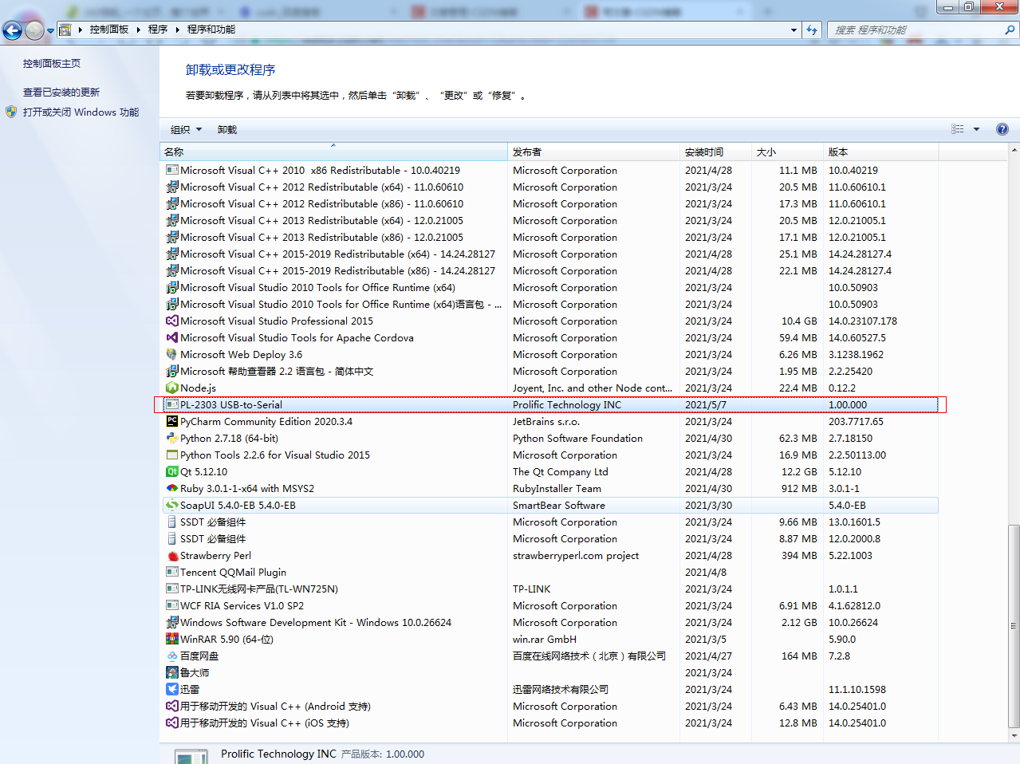This screenshot has width=1020, height=764.
Task: Select the Tencent QQMail Plugin row
Action: point(550,572)
